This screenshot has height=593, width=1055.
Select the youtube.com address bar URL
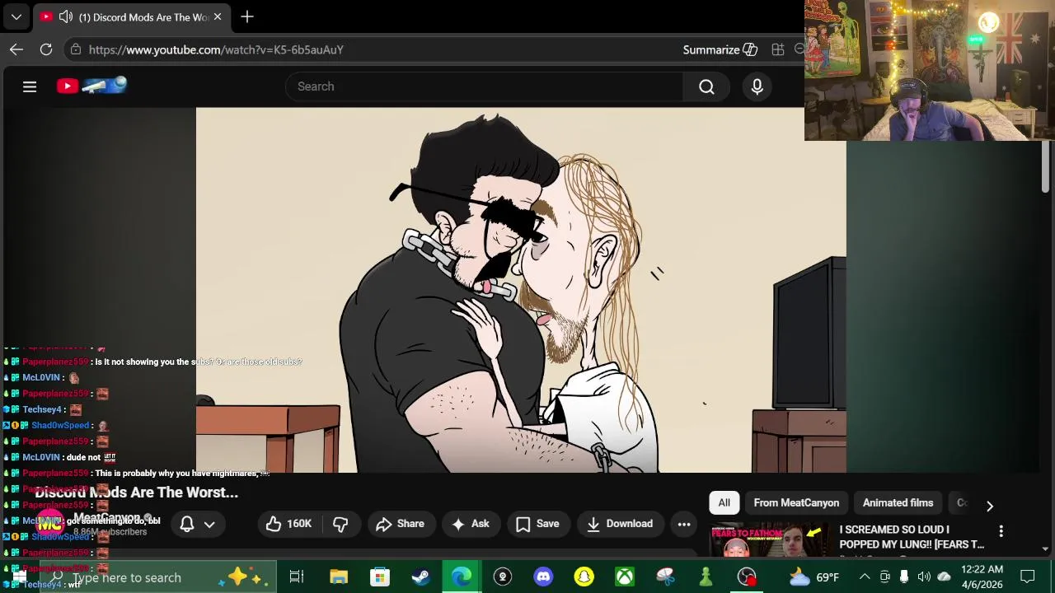pos(216,49)
